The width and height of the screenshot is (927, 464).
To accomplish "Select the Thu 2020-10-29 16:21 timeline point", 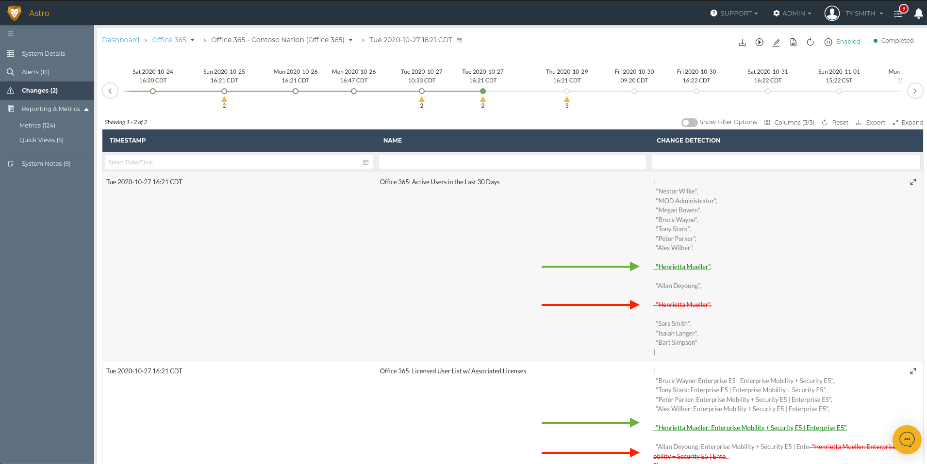I will (x=567, y=91).
